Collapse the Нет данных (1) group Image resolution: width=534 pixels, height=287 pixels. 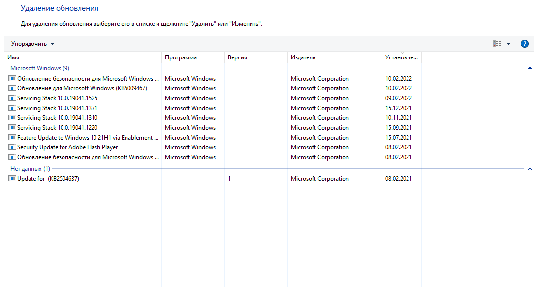click(530, 169)
